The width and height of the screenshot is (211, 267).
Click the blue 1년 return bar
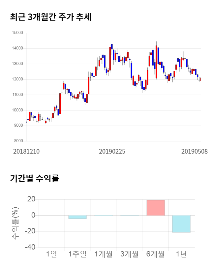coord(181,224)
